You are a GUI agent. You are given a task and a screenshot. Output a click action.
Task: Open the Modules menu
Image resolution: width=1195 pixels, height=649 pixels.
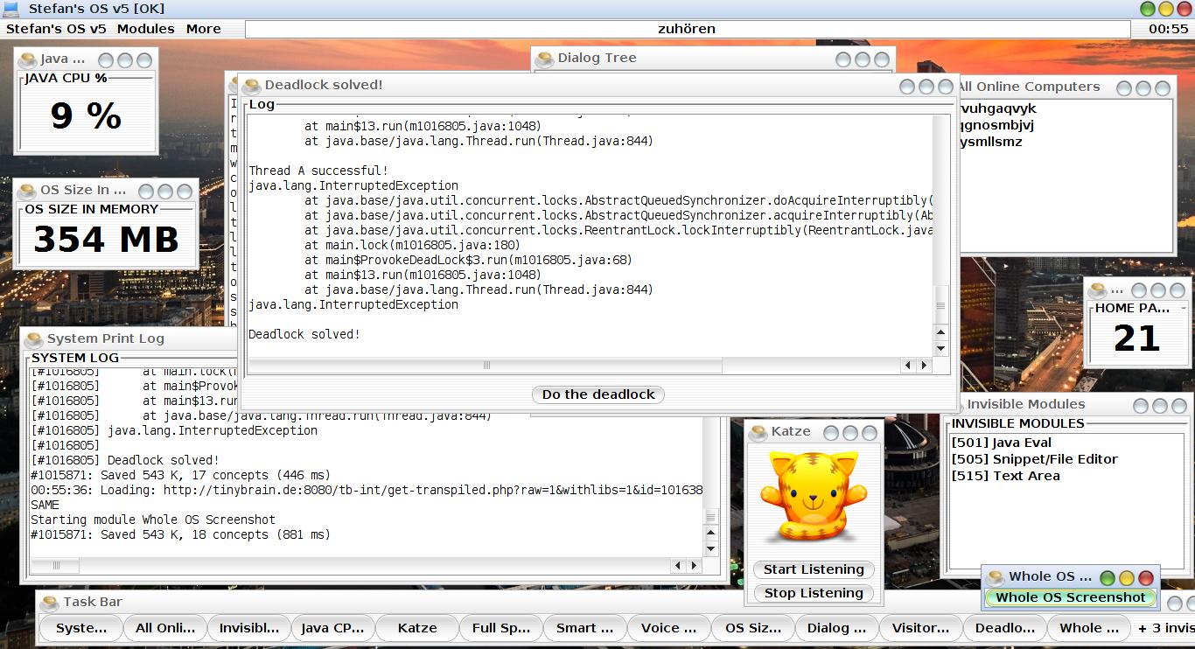tap(145, 29)
